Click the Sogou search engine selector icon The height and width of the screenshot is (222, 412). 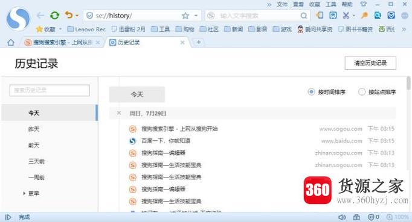[211, 16]
